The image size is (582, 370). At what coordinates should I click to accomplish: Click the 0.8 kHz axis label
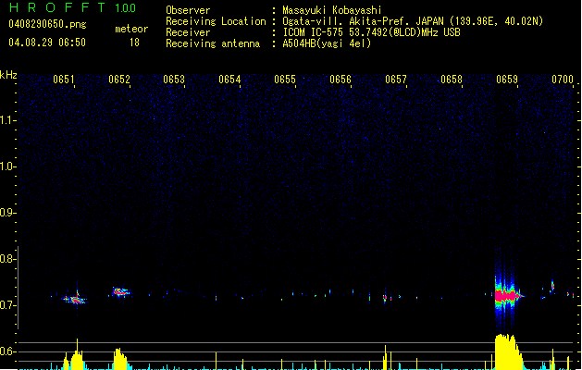(x=7, y=259)
